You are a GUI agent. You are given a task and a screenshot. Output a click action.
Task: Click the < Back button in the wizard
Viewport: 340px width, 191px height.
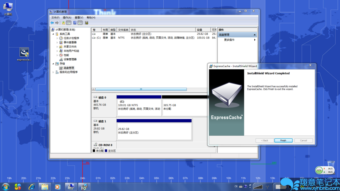point(265,141)
